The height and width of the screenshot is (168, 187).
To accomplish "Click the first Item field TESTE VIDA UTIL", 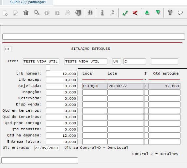I will 41,62.
